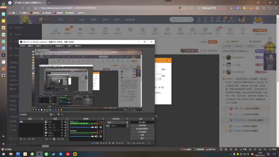Expand browser address bar dropdown chevron
Image resolution: width=279 pixels, height=157 pixels.
coord(191,8)
